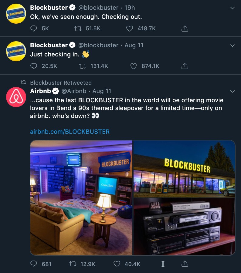Retweet the "Just checking in" tweet
241x273 pixels.
pyautogui.click(x=83, y=66)
